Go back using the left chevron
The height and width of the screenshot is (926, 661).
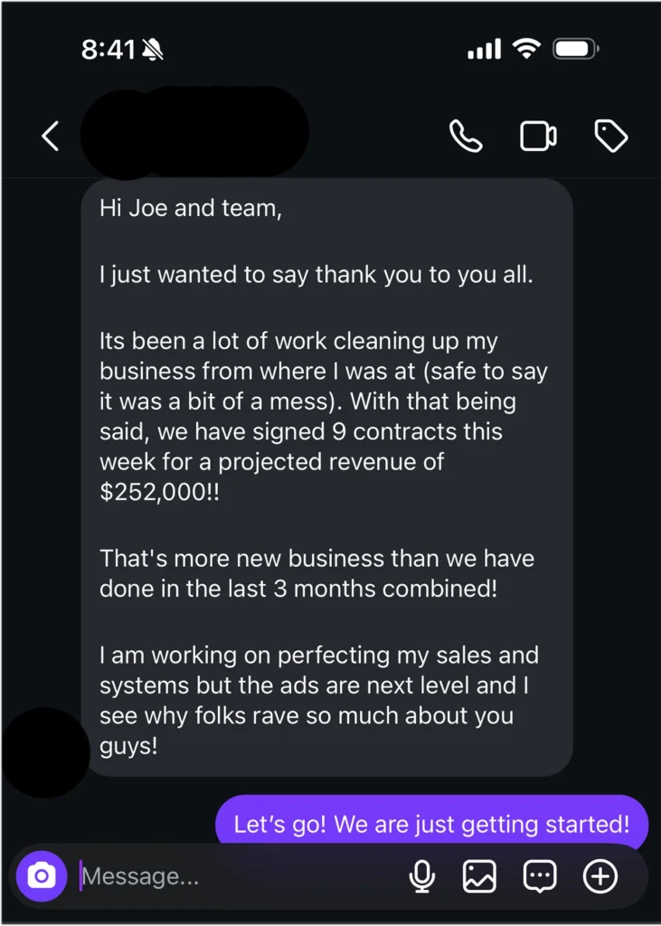click(51, 137)
